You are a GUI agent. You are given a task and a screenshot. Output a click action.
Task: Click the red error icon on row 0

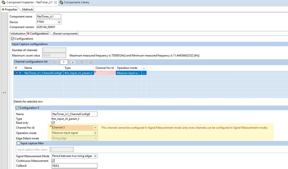[17, 73]
